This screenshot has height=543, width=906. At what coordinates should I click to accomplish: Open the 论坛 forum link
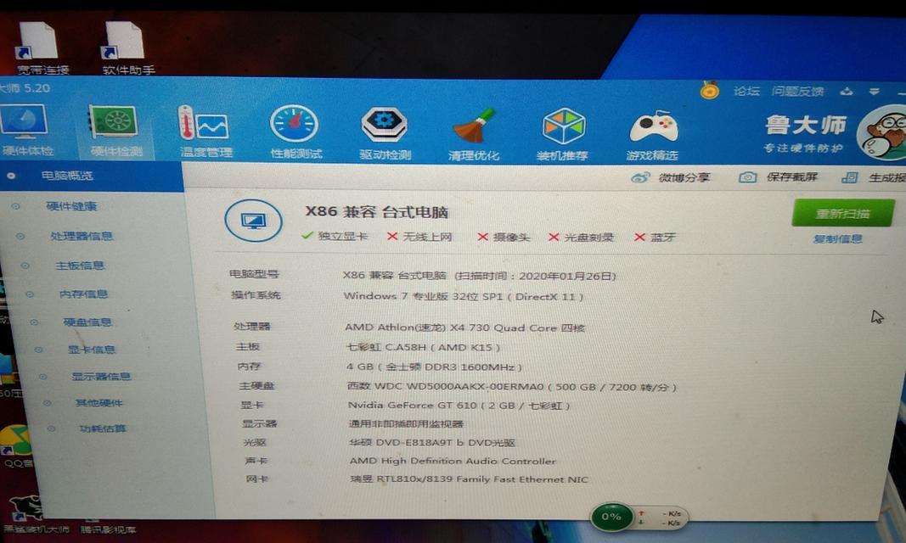point(746,91)
